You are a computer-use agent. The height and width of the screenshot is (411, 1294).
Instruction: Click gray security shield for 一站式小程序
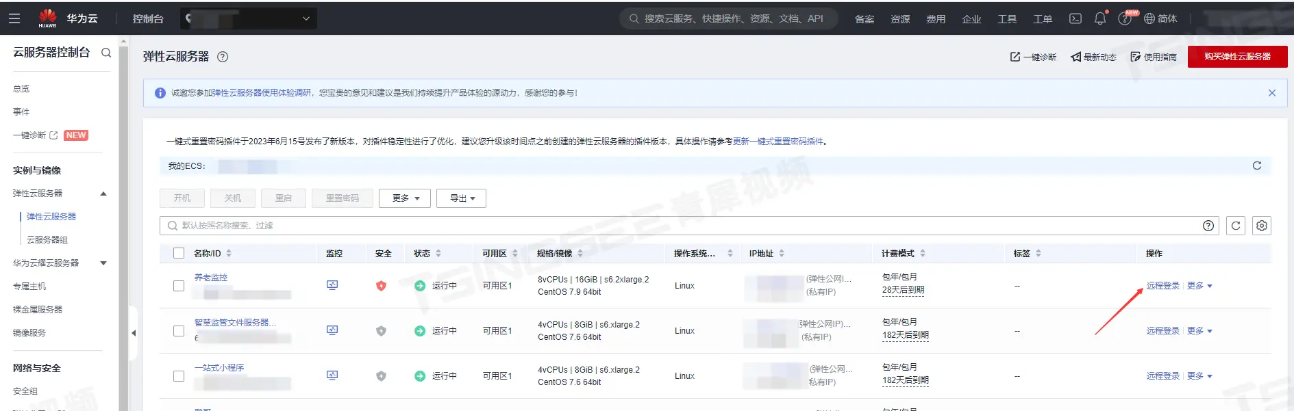(382, 376)
